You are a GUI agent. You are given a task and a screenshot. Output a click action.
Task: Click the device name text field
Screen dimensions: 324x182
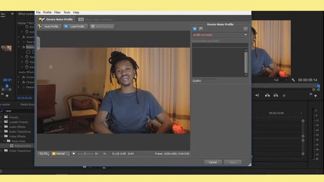coord(220,45)
